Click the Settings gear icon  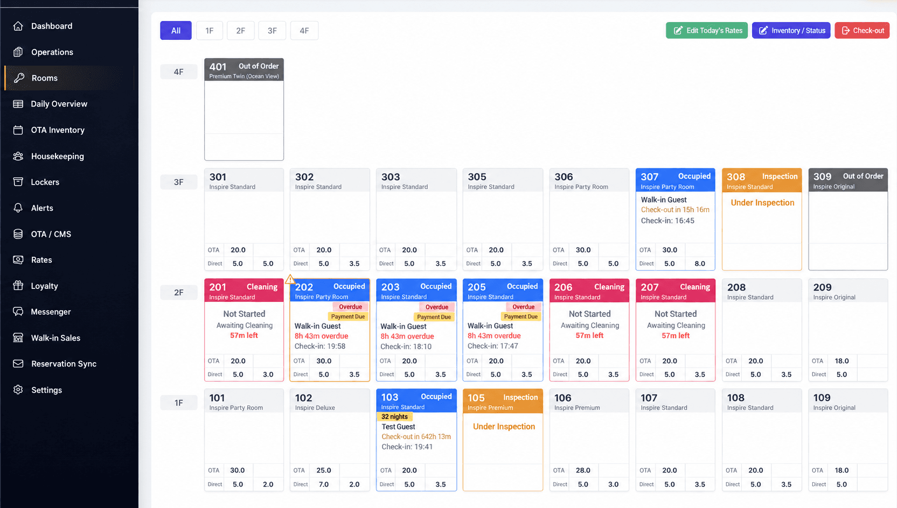tap(18, 390)
